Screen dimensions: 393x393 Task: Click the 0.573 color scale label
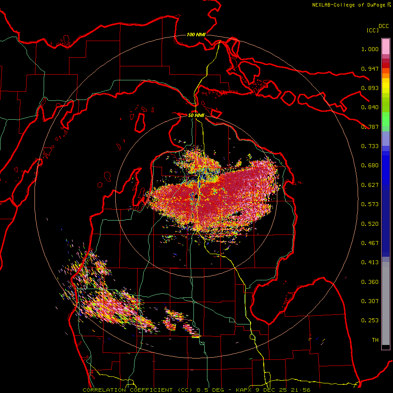point(370,204)
